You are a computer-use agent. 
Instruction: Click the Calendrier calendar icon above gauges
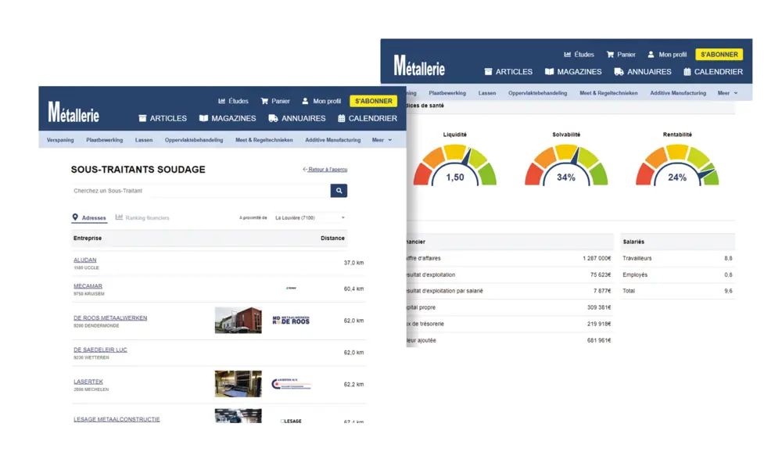687,72
